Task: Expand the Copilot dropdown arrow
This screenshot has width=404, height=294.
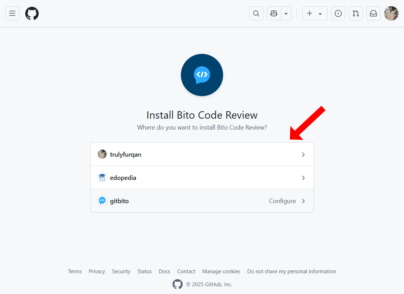Action: [x=286, y=13]
